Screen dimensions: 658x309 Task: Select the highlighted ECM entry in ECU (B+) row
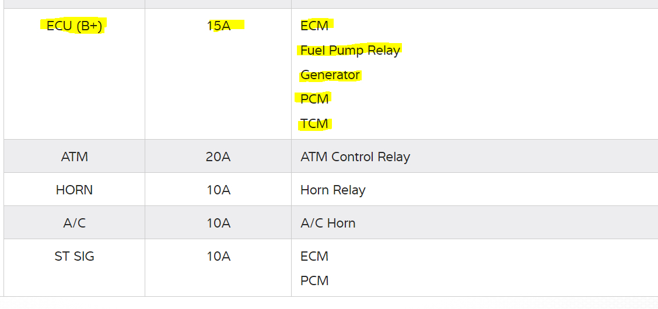pos(314,26)
